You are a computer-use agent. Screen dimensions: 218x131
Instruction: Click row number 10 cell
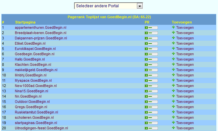point(4,75)
